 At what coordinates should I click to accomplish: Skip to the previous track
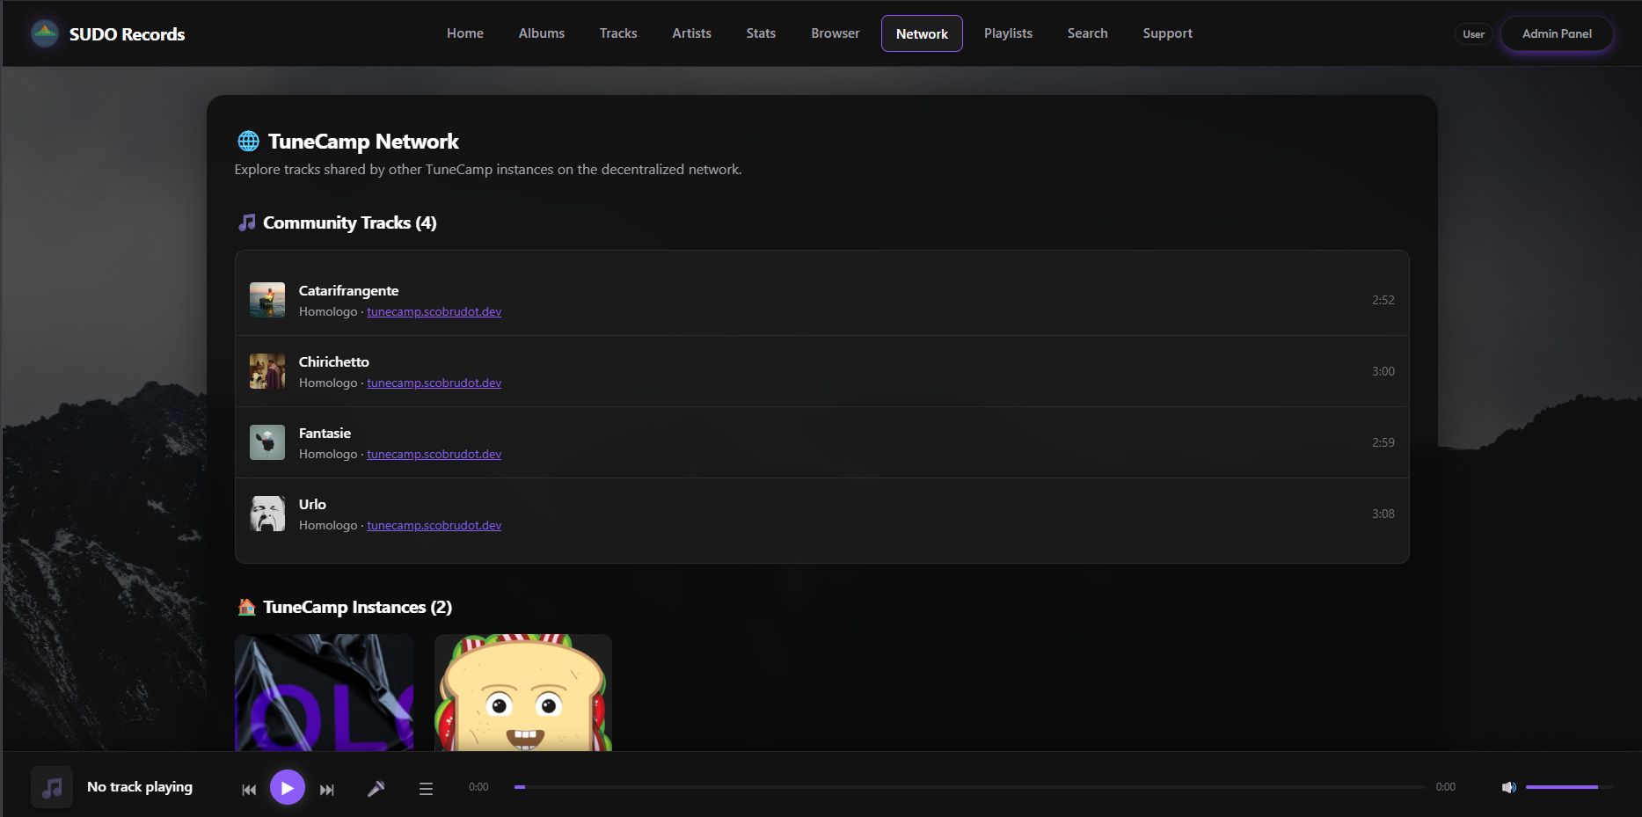tap(249, 789)
